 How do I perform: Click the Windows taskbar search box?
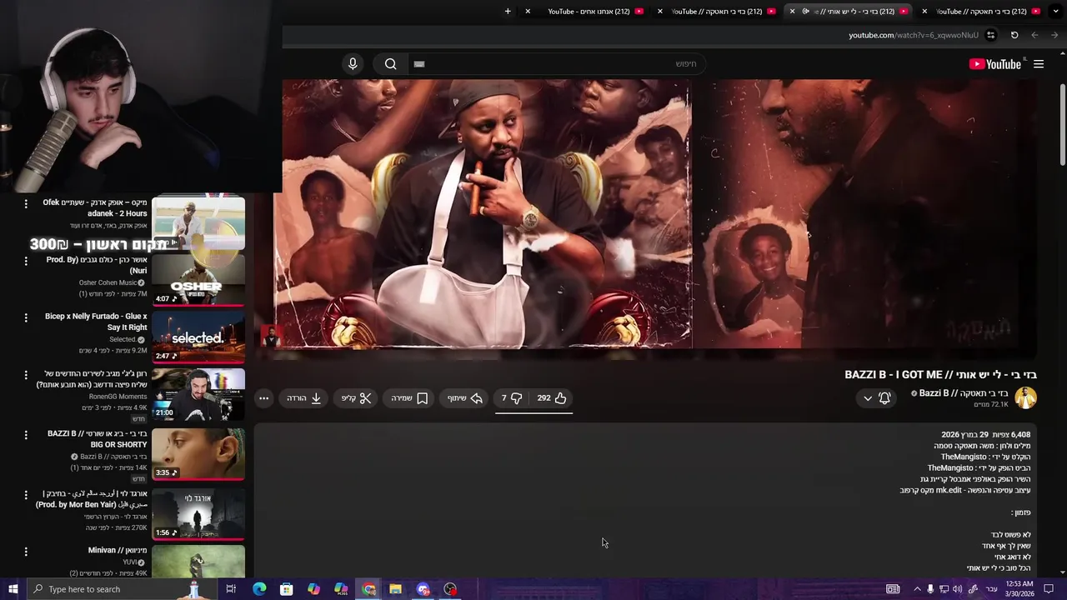tap(122, 589)
